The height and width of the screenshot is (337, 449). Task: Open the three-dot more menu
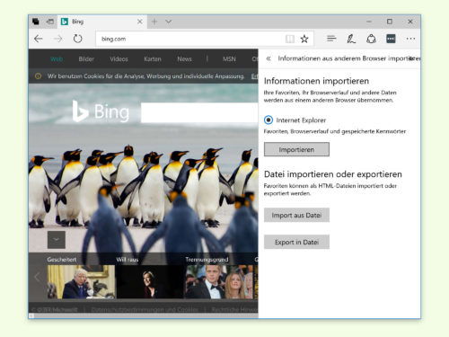[x=410, y=39]
